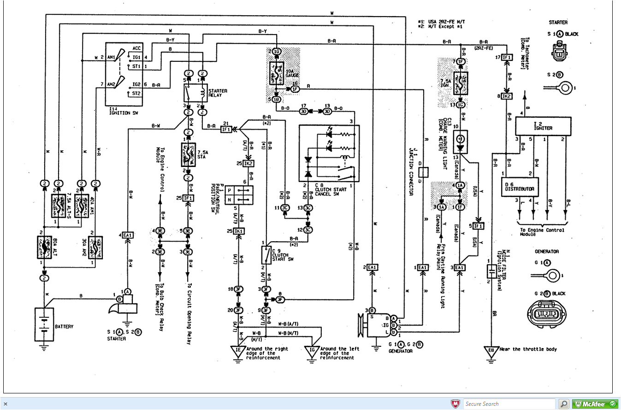Select the G2 BLACK generator connector outline
This screenshot has width=621, height=410.
546,314
